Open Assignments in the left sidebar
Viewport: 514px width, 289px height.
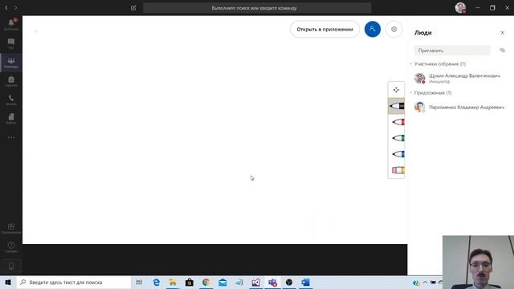(11, 81)
